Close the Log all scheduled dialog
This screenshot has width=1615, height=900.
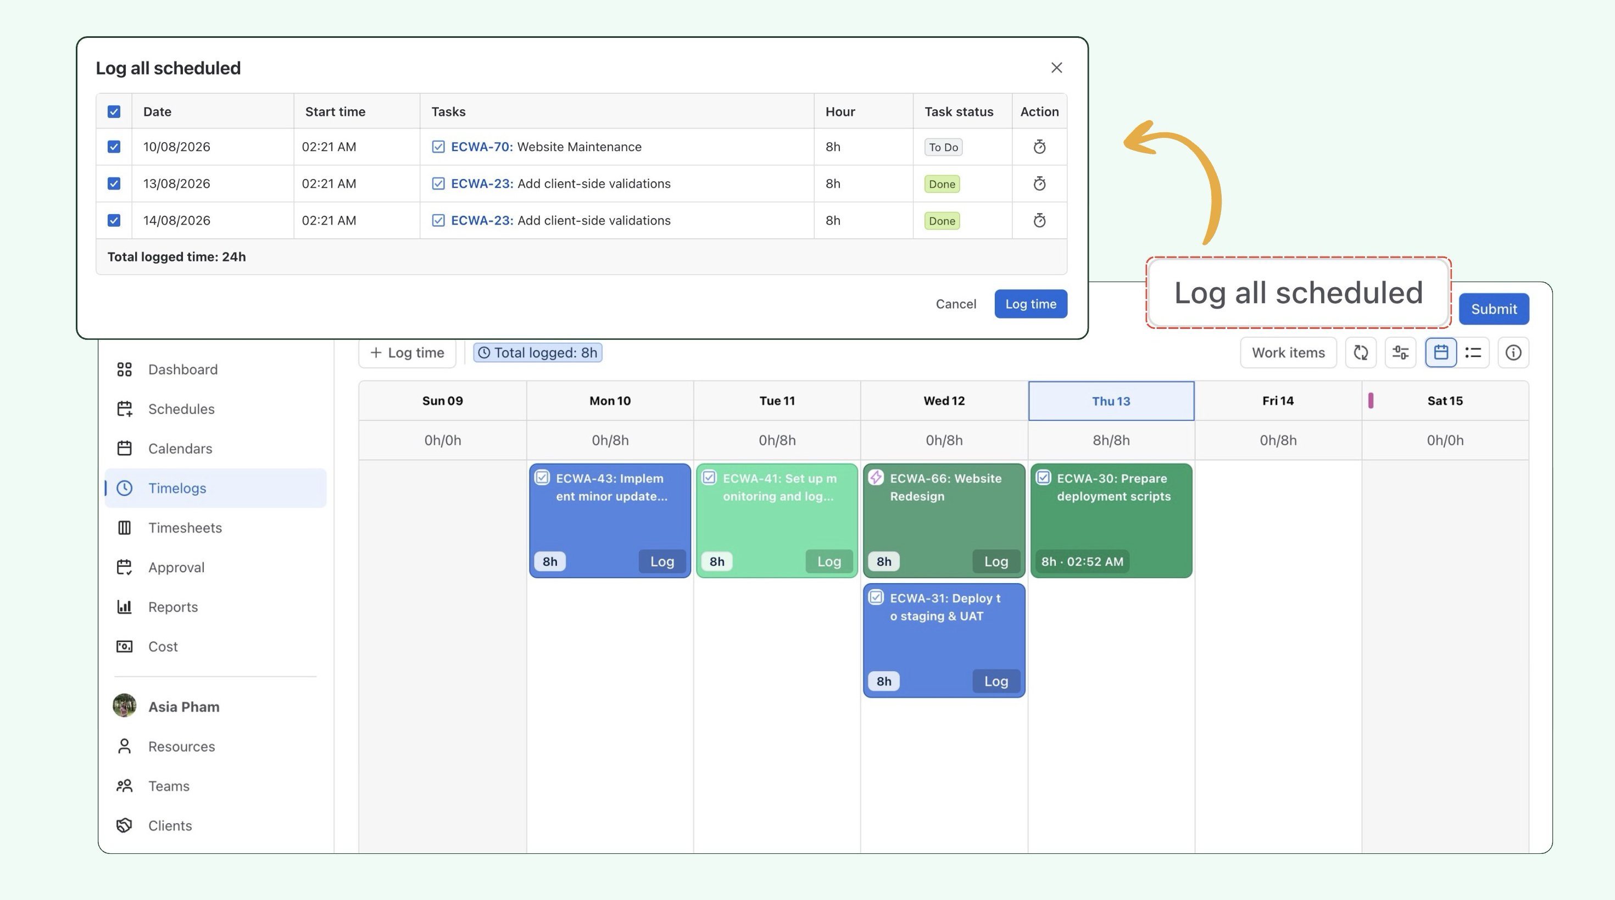click(x=1056, y=68)
